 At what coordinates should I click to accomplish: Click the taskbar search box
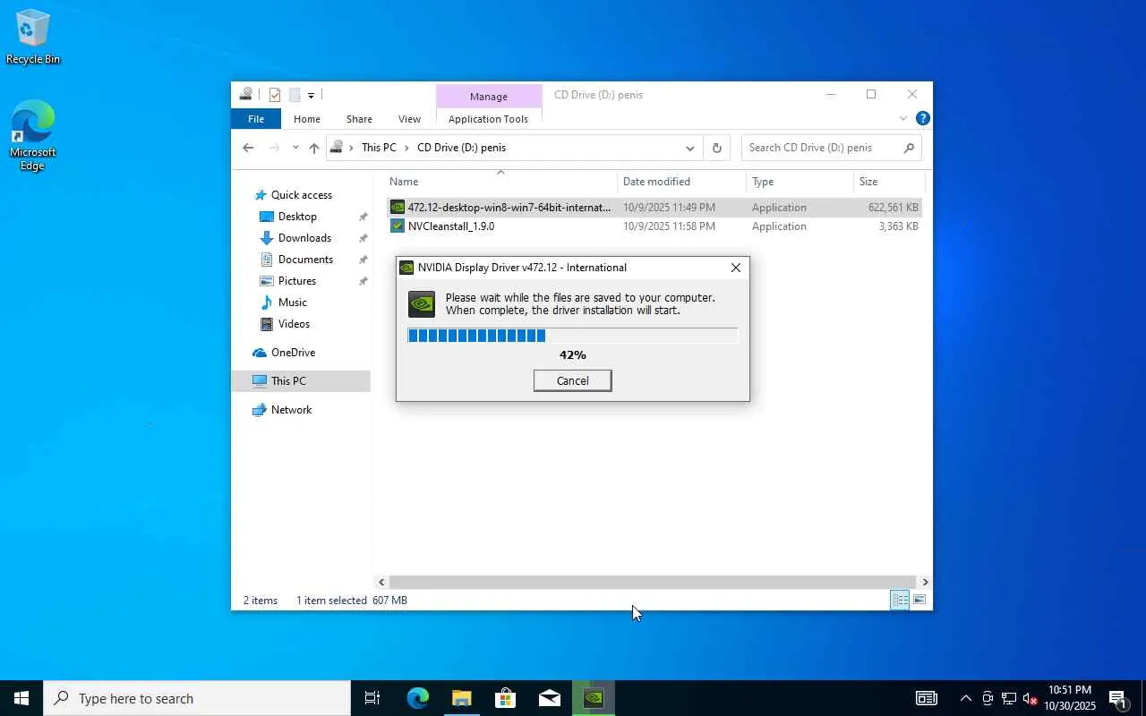[x=197, y=698]
